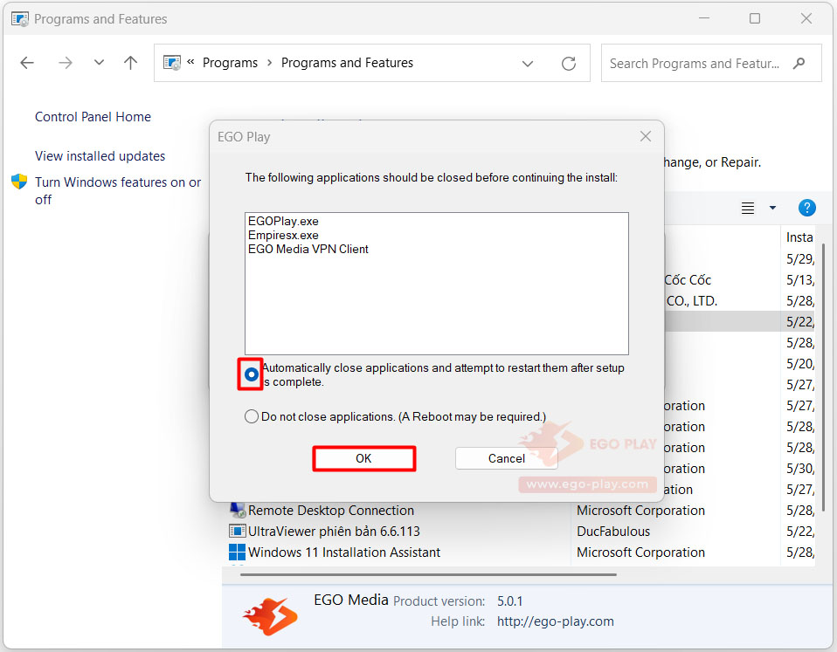Maximize the Programs and Features window

755,18
